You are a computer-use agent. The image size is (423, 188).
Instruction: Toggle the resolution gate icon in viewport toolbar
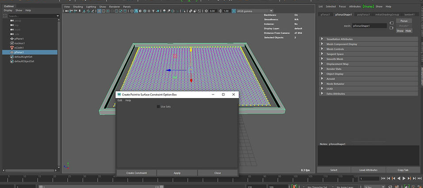click(108, 11)
